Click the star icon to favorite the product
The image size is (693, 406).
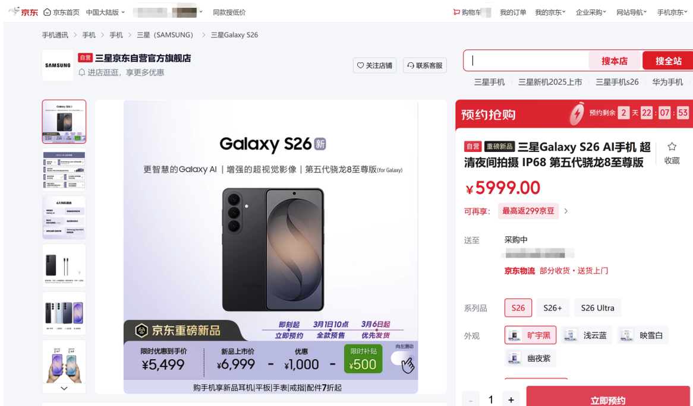(672, 147)
